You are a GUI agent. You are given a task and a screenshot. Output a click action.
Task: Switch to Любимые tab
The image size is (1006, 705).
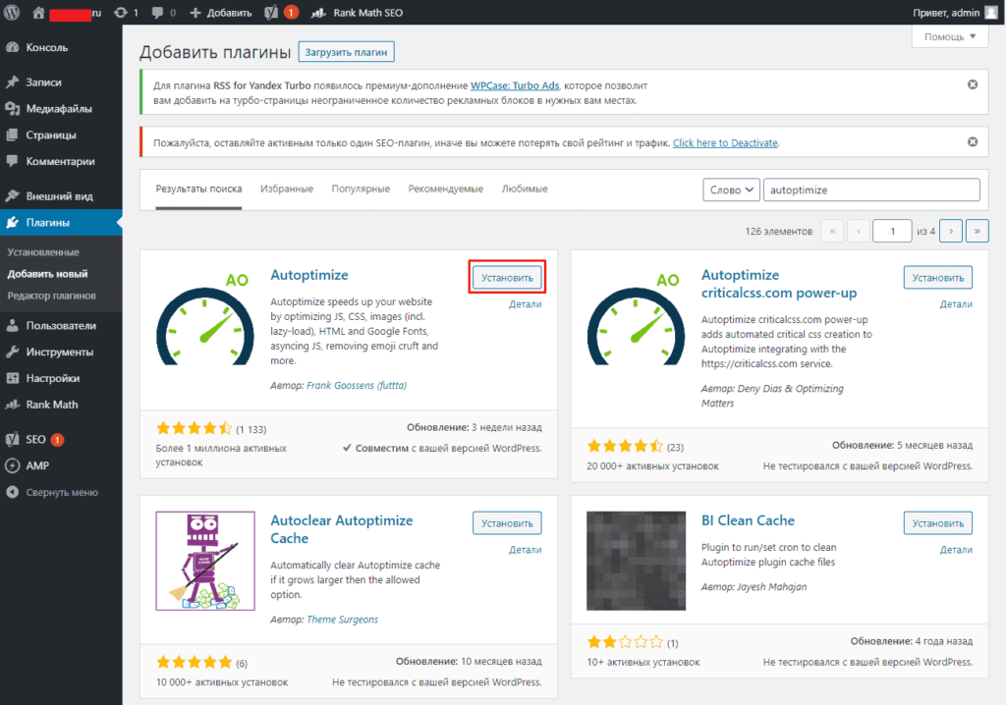point(525,189)
